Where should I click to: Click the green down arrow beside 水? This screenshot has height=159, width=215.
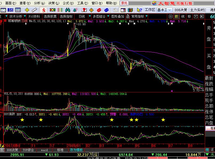(x=207, y=154)
